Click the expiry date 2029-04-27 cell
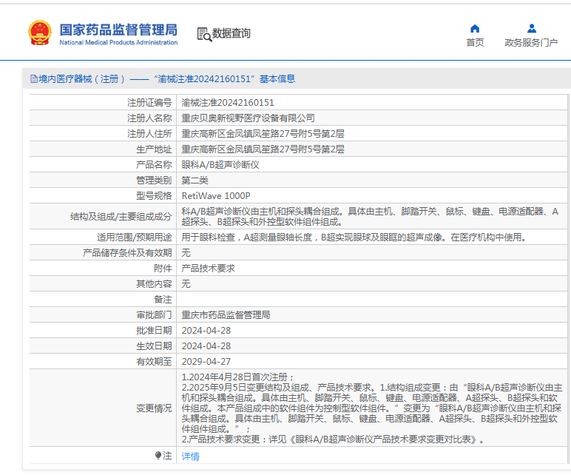571x475 pixels. (x=206, y=362)
